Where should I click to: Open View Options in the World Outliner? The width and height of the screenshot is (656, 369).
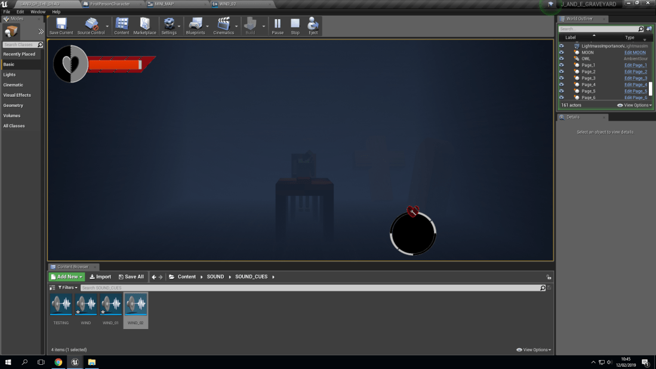[636, 105]
